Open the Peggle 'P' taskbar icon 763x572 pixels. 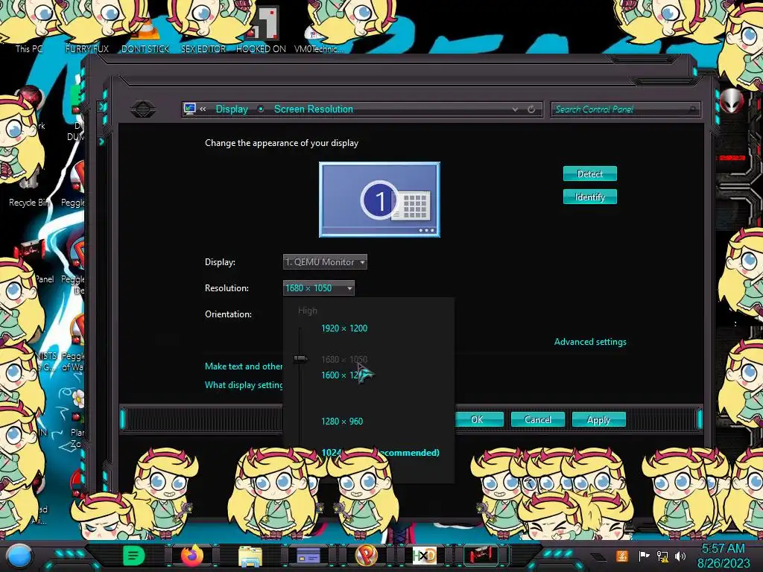(367, 556)
